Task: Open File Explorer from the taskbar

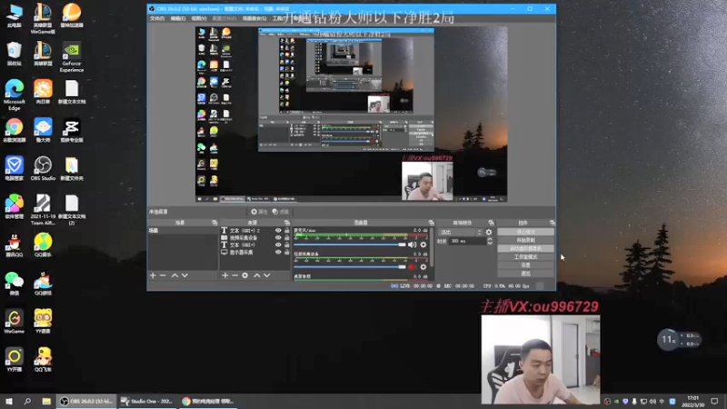Action: [46, 401]
